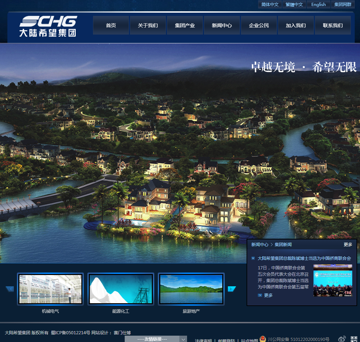360x342 pixels.
Task: Open the 旅游地产 lake thumbnail
Action: pos(191,289)
